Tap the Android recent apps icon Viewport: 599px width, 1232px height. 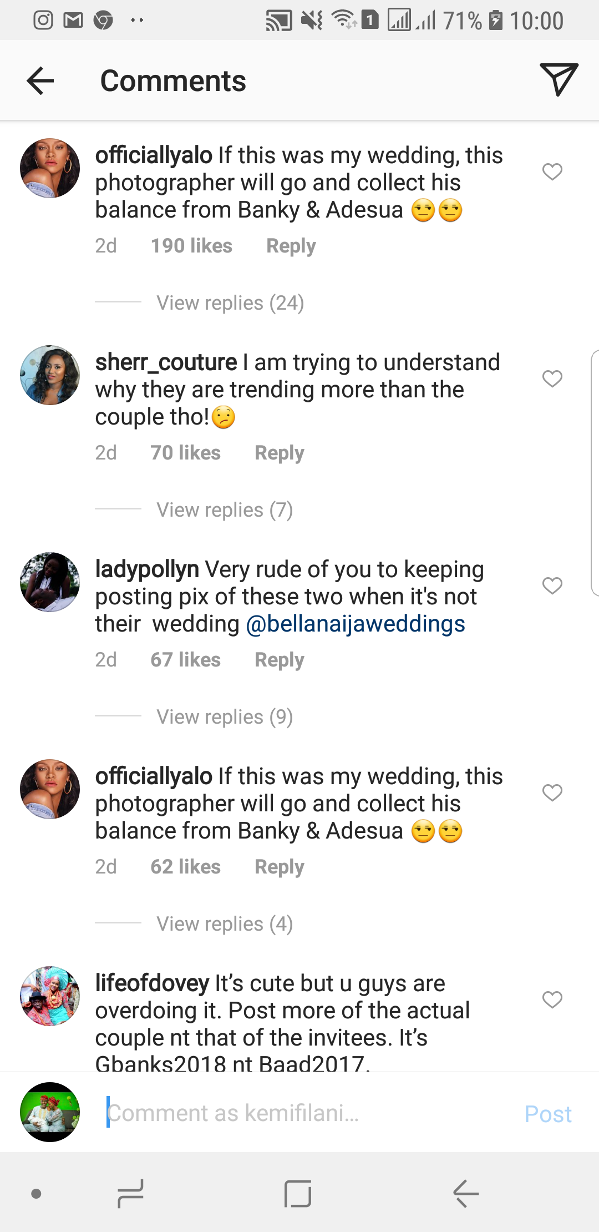click(131, 1194)
